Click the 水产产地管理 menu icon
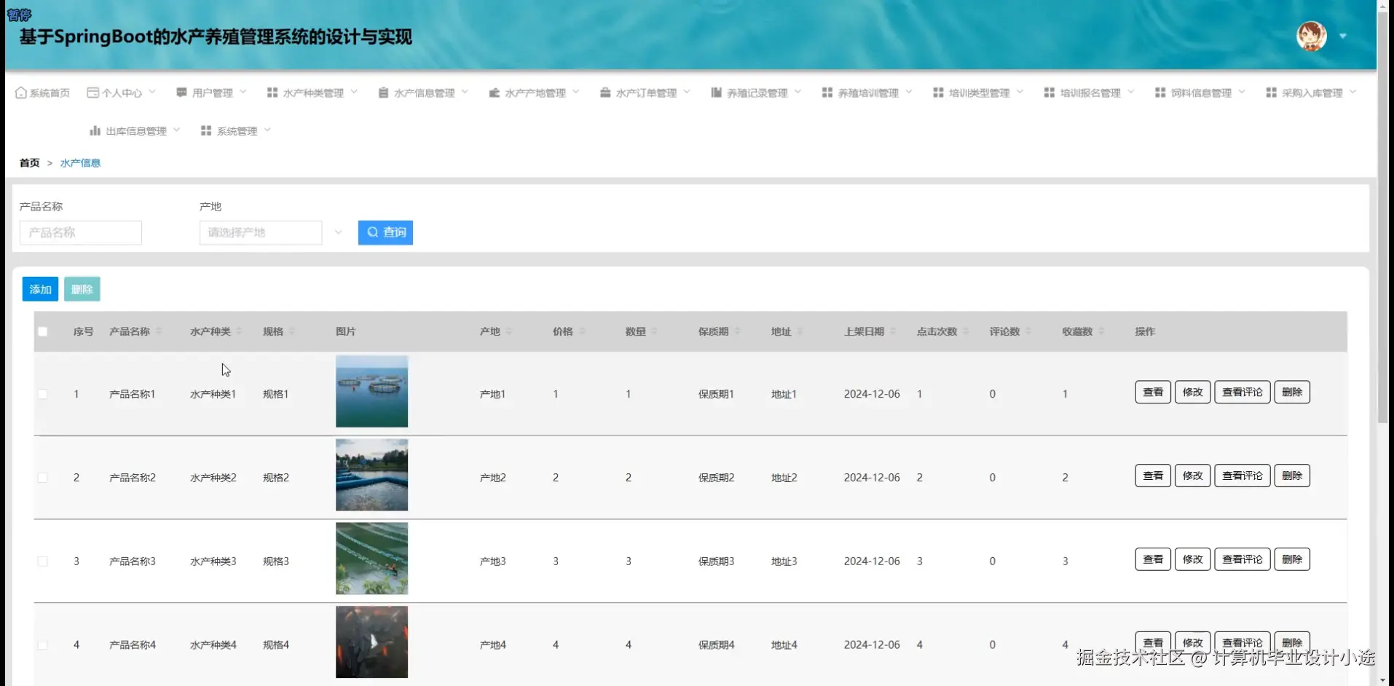 click(494, 92)
